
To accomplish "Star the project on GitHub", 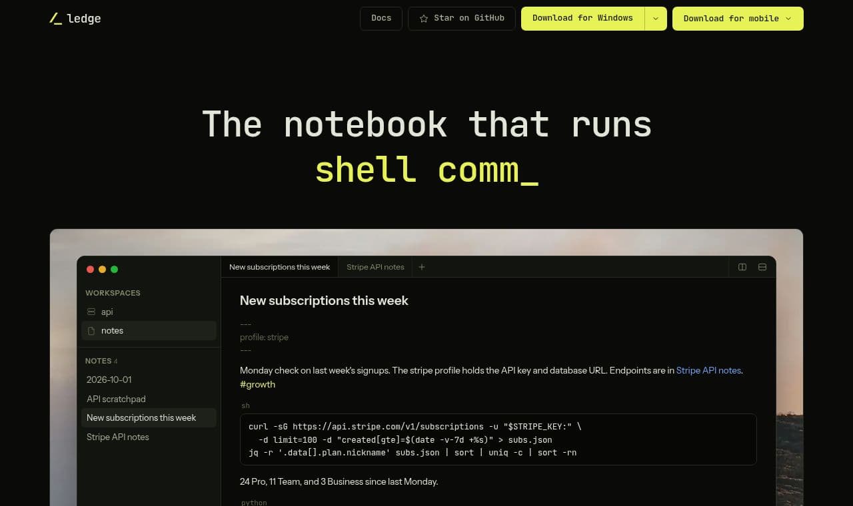I will tap(462, 19).
